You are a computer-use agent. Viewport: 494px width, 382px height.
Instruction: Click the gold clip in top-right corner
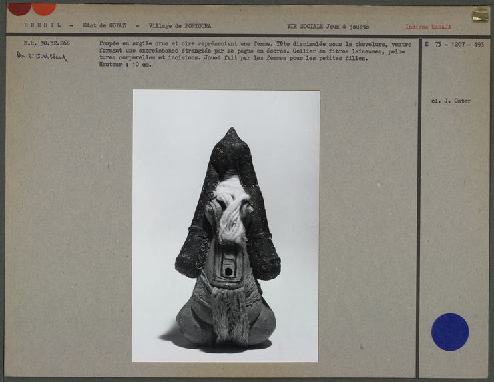click(x=480, y=14)
